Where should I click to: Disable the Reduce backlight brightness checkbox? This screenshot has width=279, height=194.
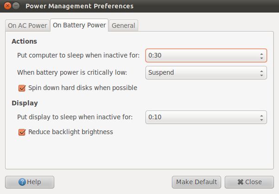21,132
